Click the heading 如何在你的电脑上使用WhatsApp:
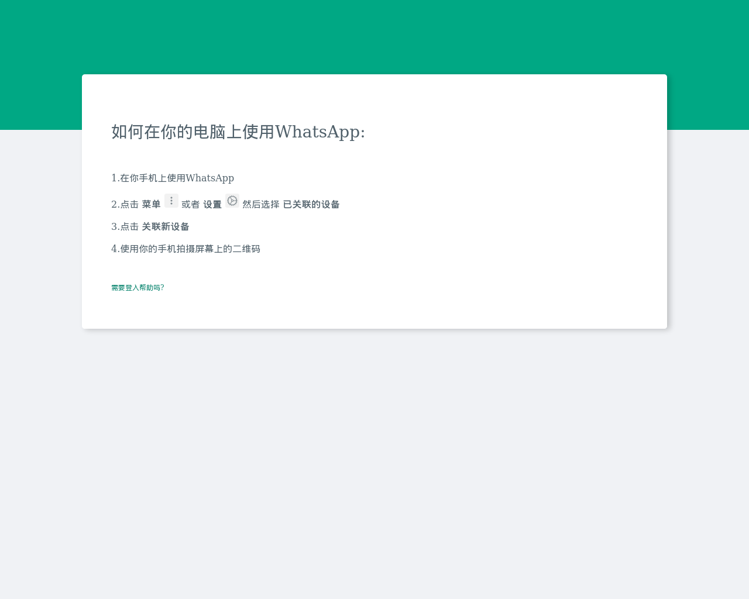 [238, 132]
